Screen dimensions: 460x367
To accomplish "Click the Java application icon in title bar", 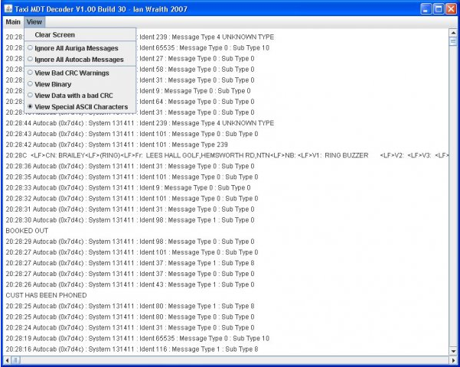I will [x=8, y=9].
